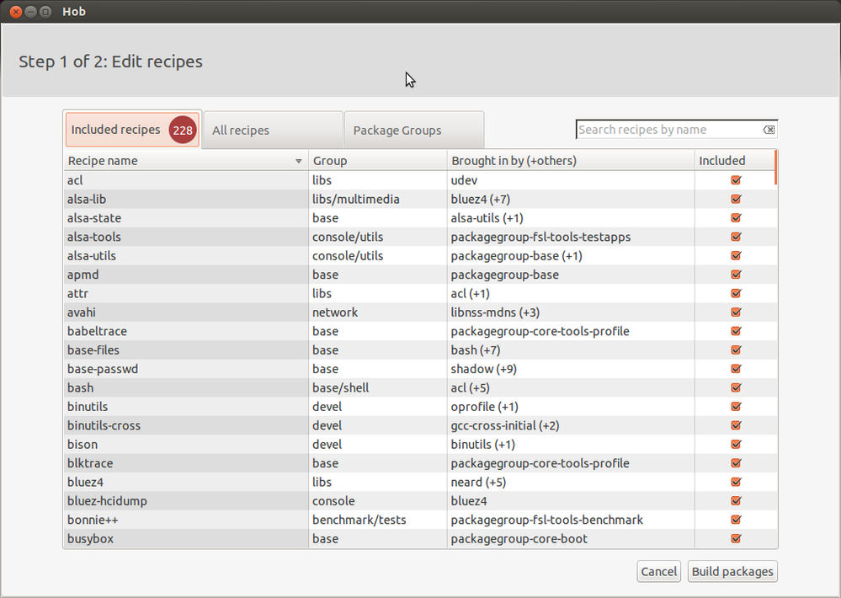Select the alsa-utils recipe name

[91, 255]
